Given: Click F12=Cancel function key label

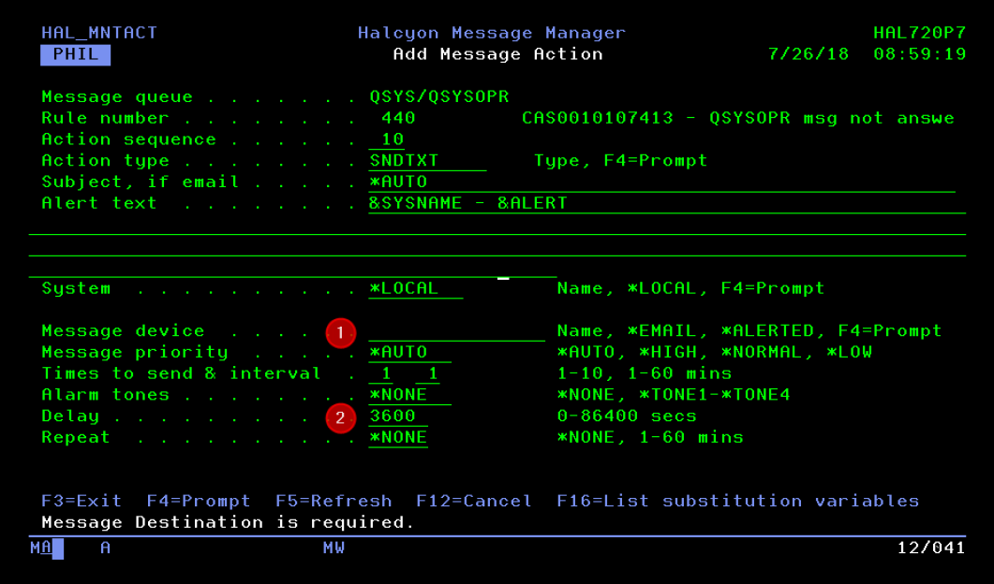Looking at the screenshot, I should (x=474, y=502).
